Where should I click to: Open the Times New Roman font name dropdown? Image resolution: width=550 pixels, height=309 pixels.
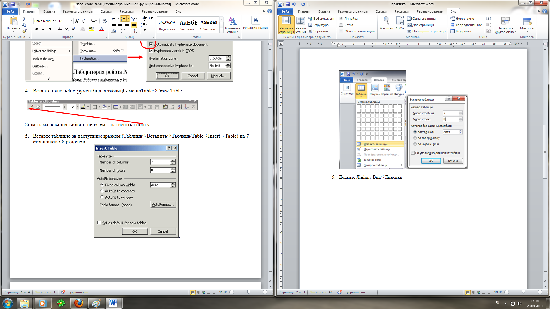click(x=56, y=21)
